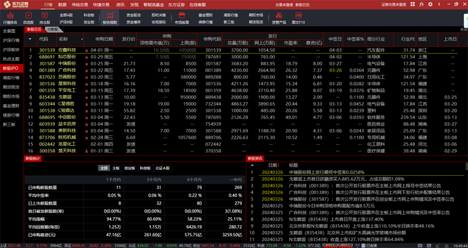Viewport: 468px width, 248px height.
Task: Open news 中瑞股份网上发行最终中签率0.0258%
Action: point(326,172)
